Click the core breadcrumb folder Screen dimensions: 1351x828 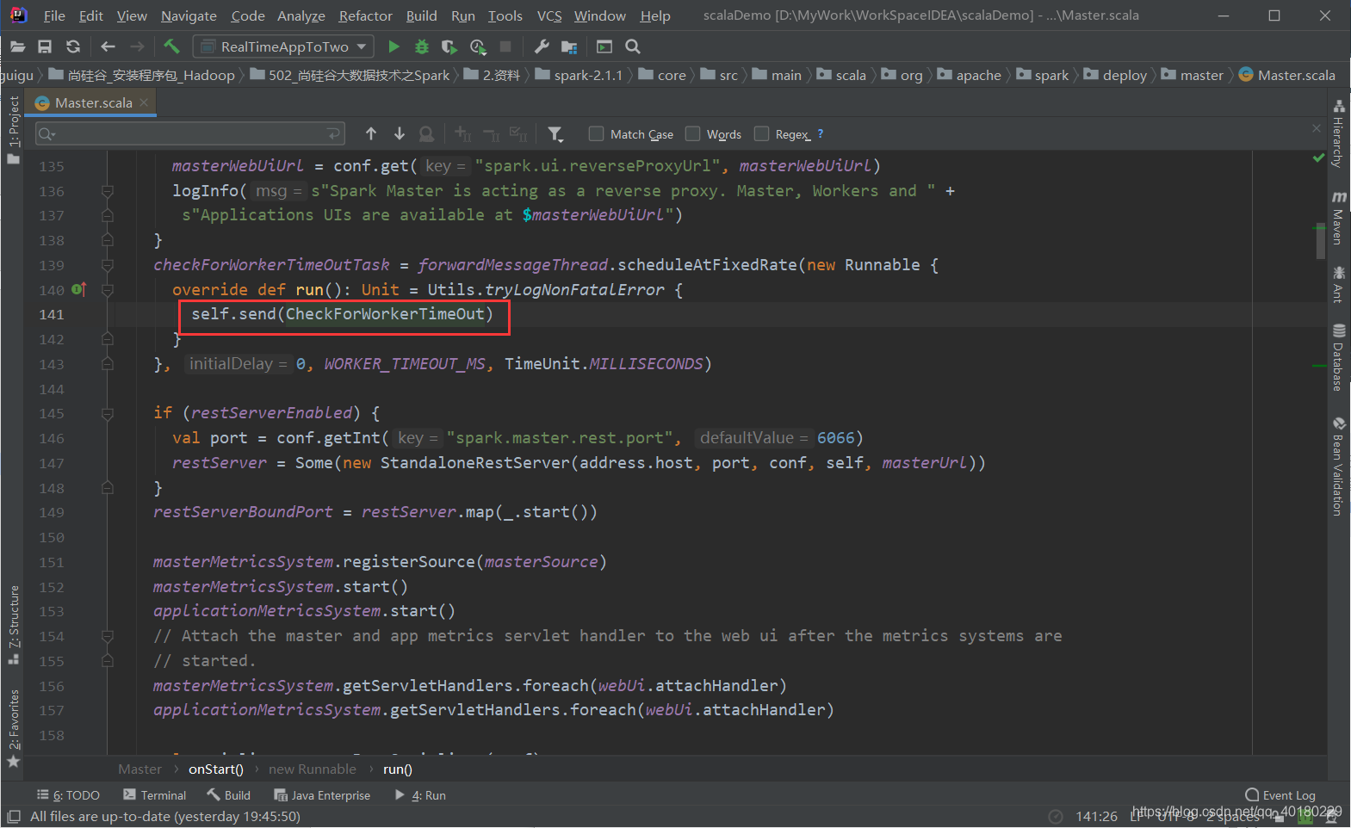click(662, 75)
